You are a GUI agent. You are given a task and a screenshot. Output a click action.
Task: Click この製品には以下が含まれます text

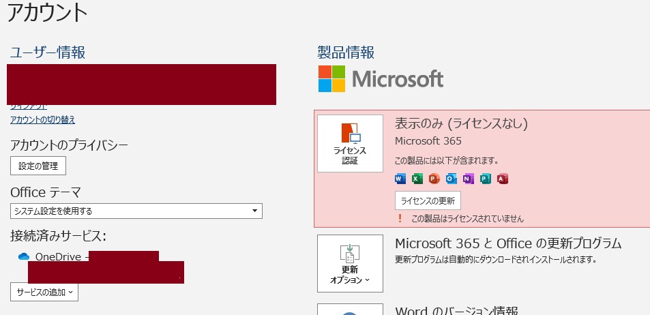click(447, 160)
